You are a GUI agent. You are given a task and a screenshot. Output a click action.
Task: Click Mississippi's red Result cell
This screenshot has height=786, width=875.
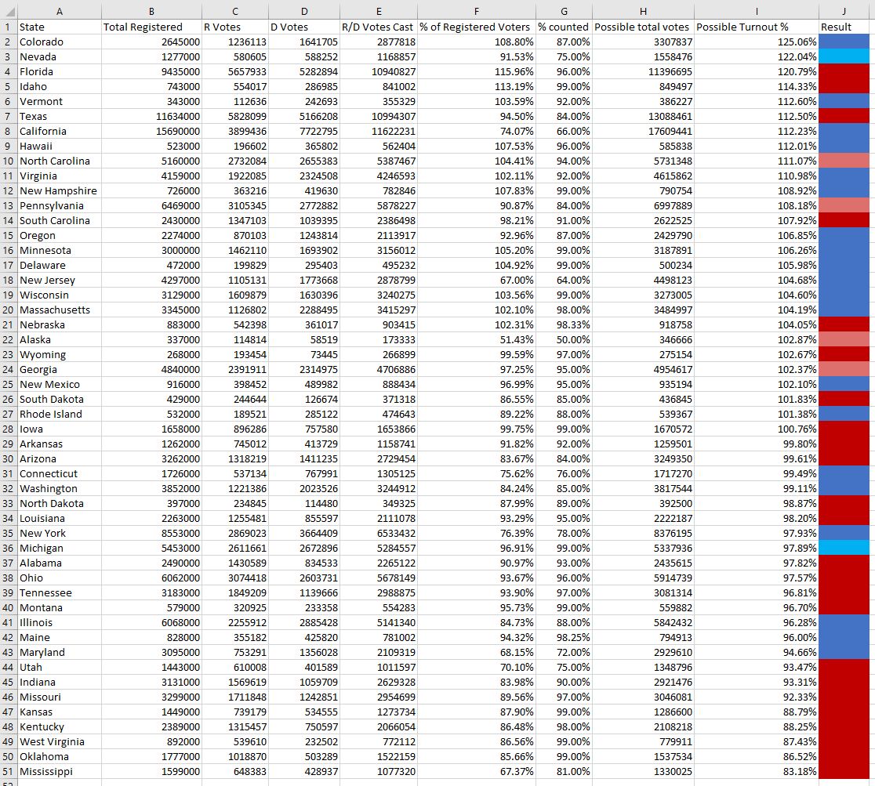click(x=846, y=771)
